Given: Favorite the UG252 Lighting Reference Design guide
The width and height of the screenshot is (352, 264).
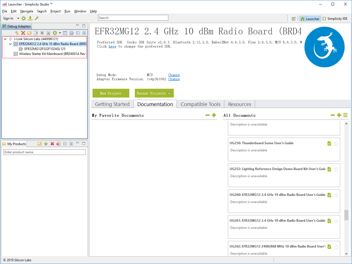Looking at the screenshot, I should coord(336,169).
